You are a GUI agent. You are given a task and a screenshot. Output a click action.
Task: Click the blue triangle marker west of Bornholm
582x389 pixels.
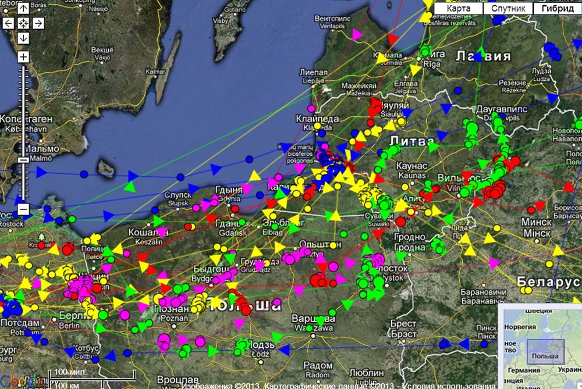coord(41,172)
